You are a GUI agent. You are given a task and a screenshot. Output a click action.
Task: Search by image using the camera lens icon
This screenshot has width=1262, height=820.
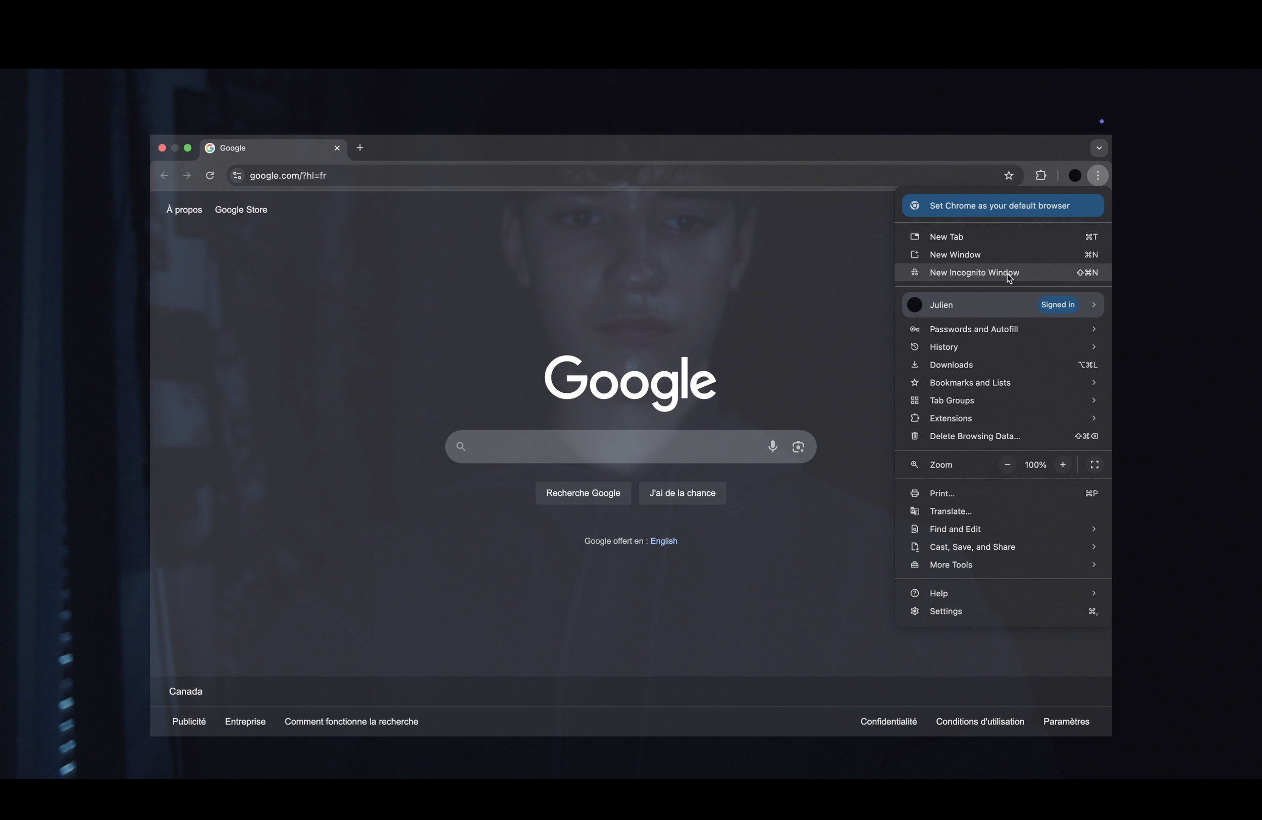coord(798,446)
